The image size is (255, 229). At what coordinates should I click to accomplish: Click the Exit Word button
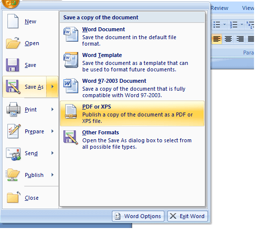coord(188,216)
